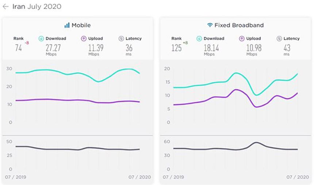Click the Fixed Broadband Latency icon
This screenshot has width=314, height=185.
[279, 39]
